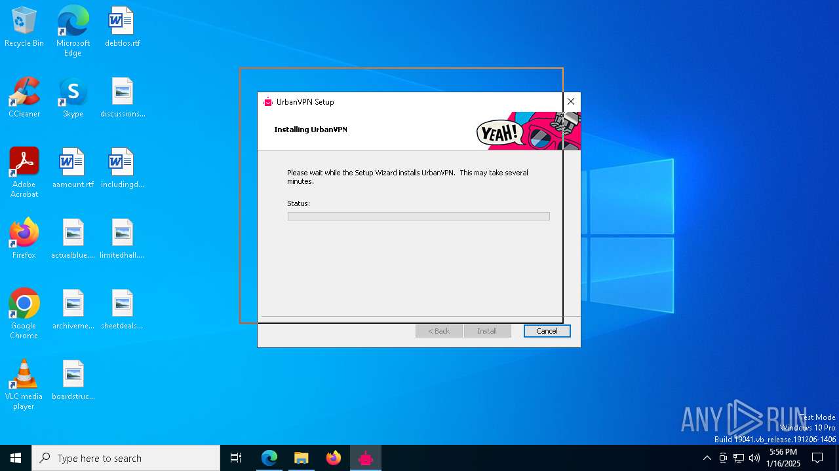This screenshot has width=839, height=471.
Task: Show hidden system tray icons
Action: [x=707, y=458]
